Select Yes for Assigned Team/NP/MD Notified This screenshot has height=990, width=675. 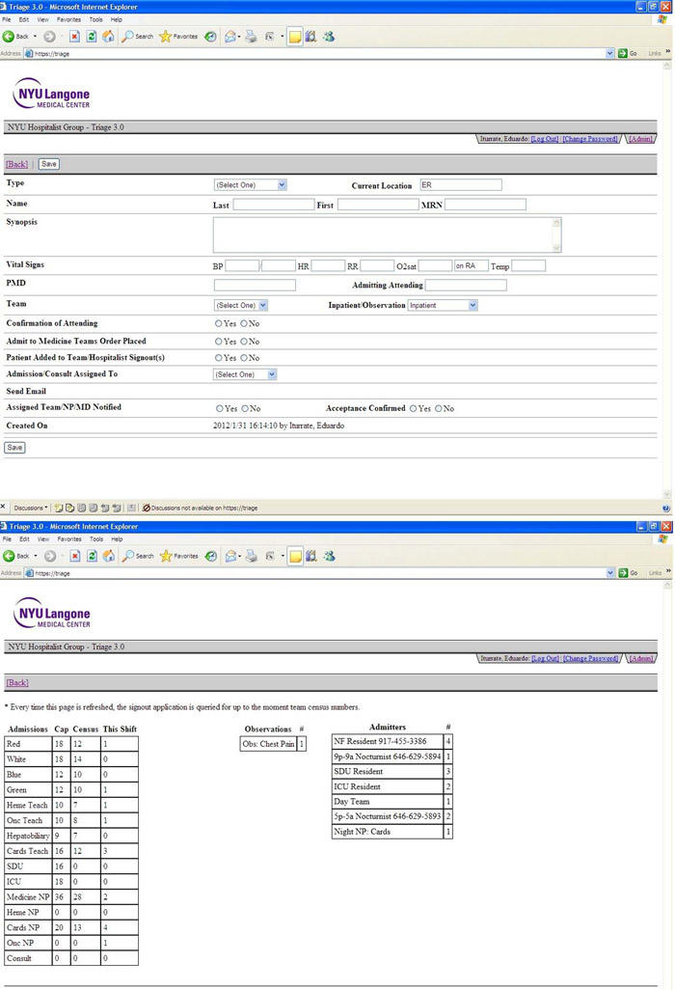[220, 409]
